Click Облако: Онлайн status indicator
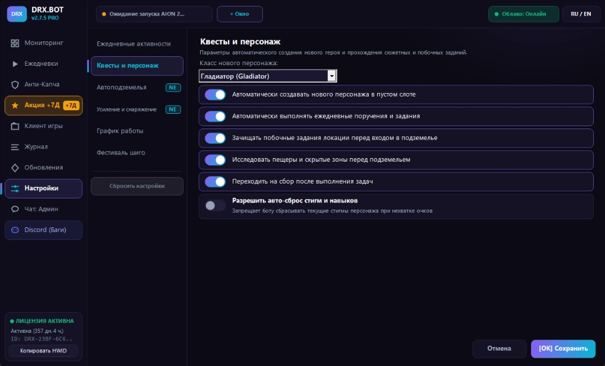Screen dimensions: 605x366 click(523, 14)
